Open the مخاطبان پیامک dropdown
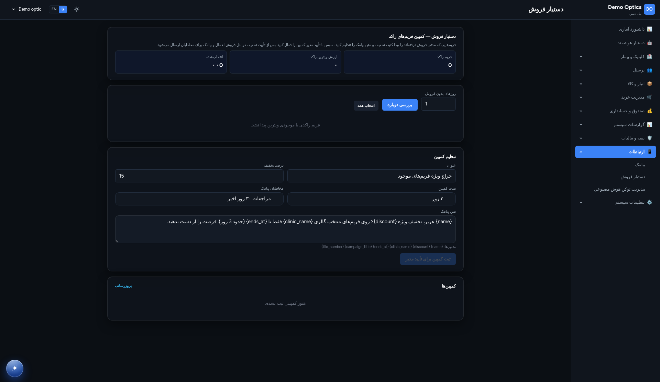Screen dimensions: 660x382 199,199
